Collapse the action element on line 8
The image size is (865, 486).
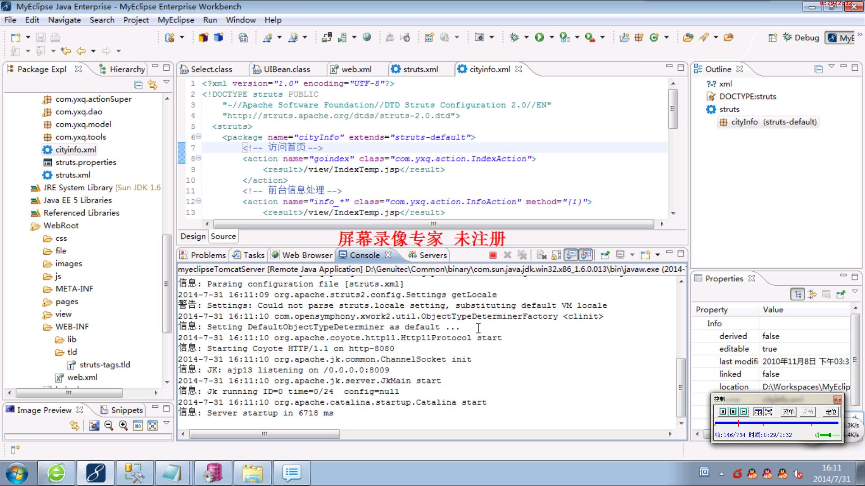pyautogui.click(x=199, y=158)
